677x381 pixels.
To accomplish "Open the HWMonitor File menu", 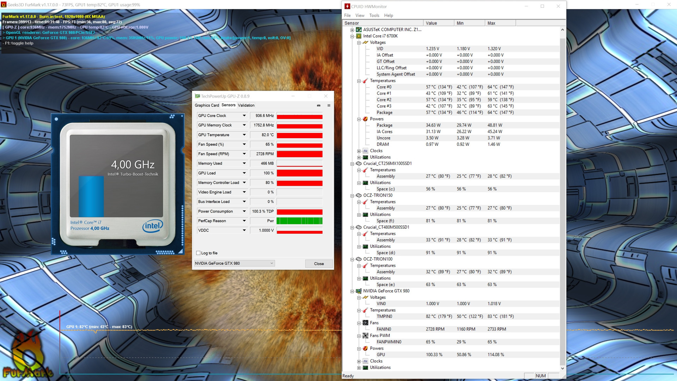I will point(347,16).
